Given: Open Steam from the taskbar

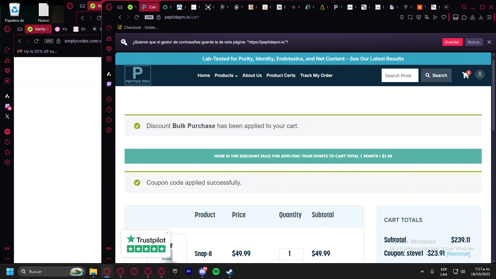Looking at the screenshot, I should pos(229,271).
